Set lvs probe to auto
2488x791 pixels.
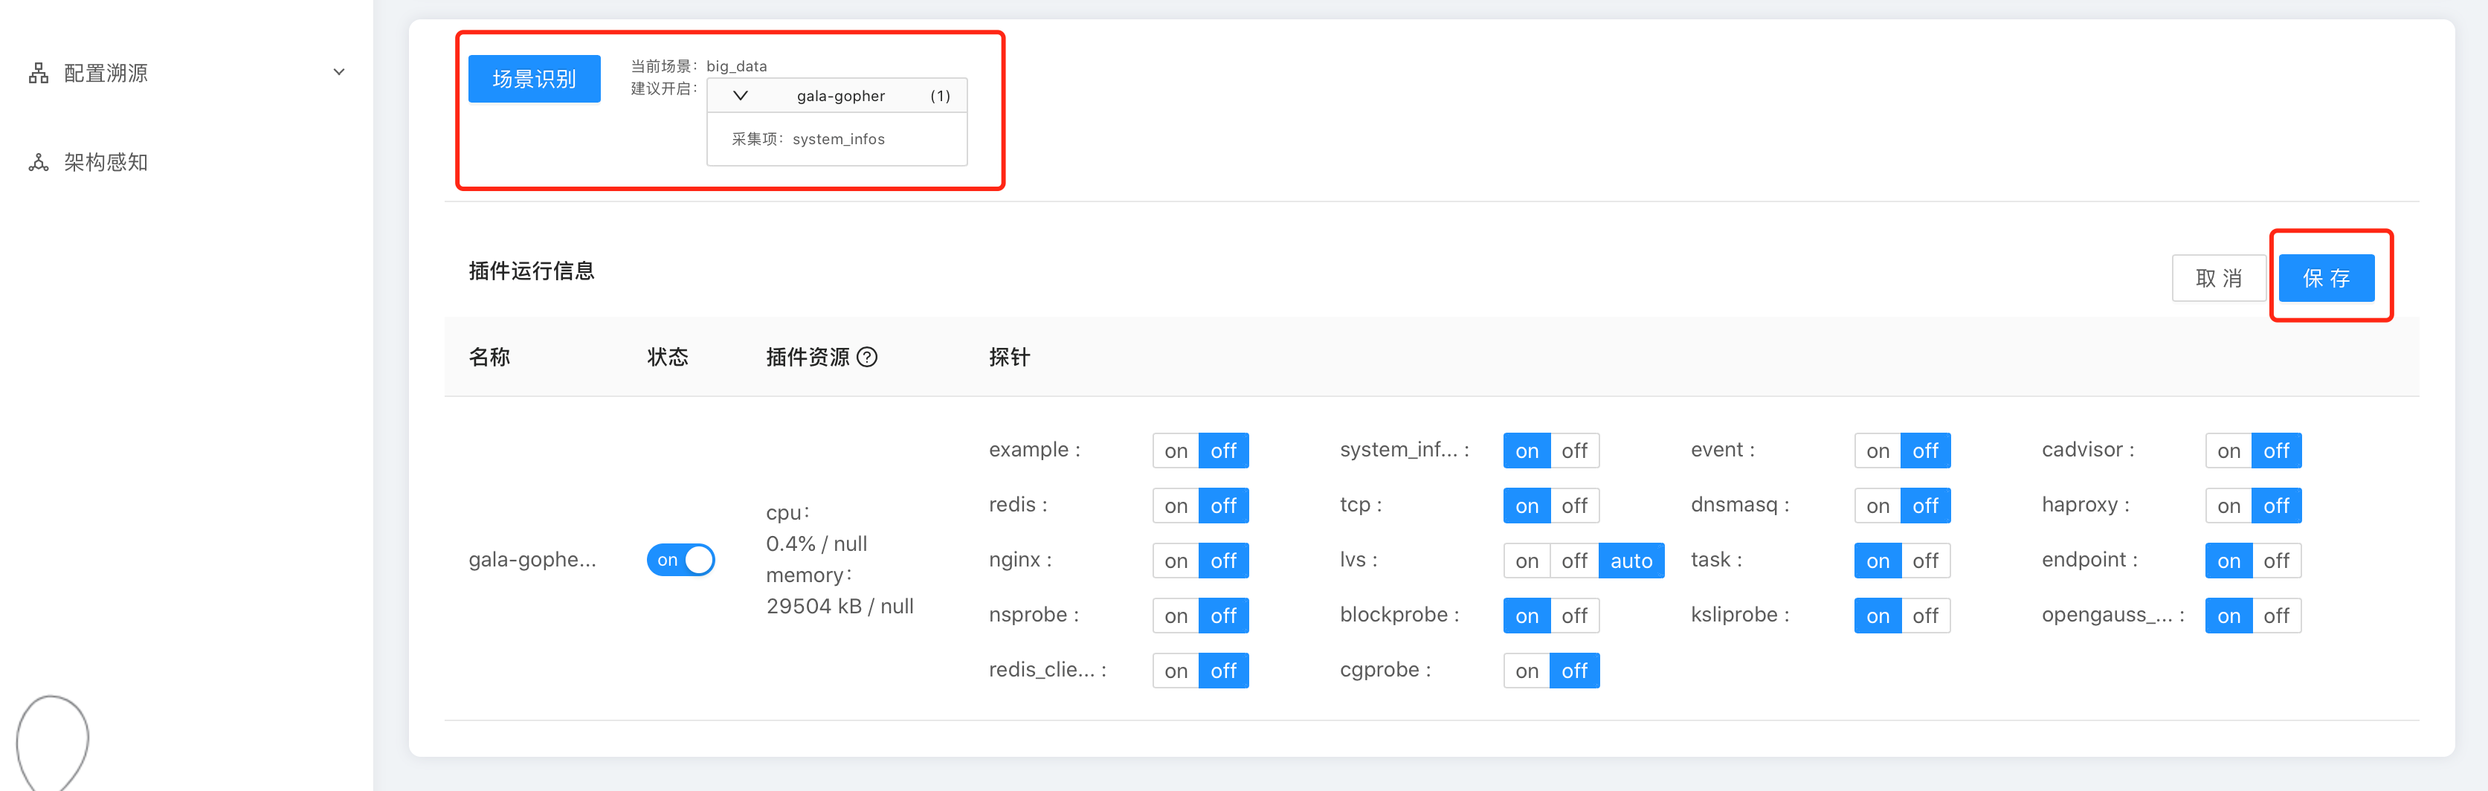tap(1631, 561)
